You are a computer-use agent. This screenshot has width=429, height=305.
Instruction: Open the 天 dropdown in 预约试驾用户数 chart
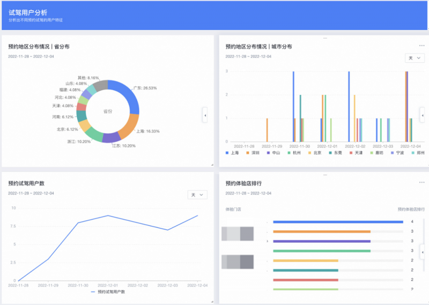point(196,195)
